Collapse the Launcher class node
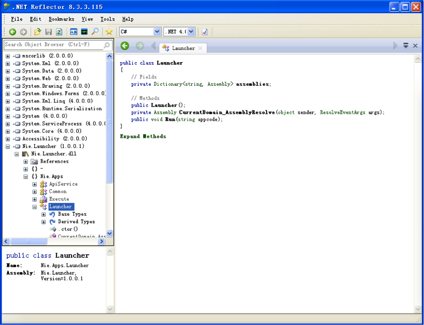Viewport: 424px width, 325px height. 35,207
